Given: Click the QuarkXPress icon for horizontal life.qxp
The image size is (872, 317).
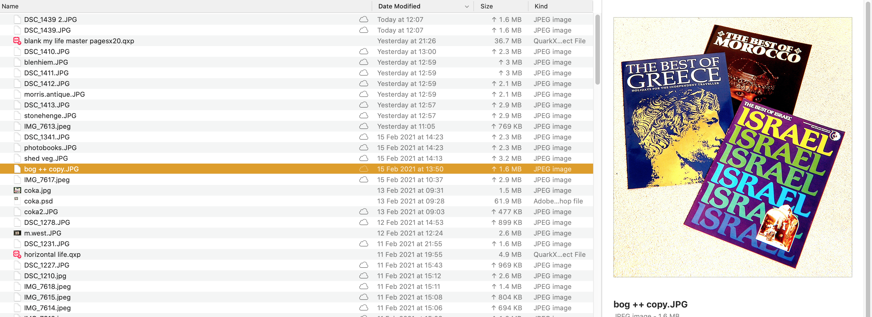Looking at the screenshot, I should pos(17,254).
